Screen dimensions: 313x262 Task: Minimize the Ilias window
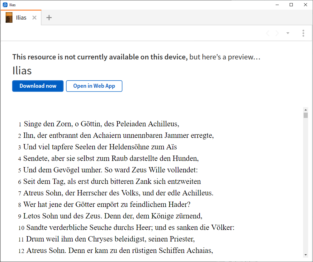coord(277,5)
